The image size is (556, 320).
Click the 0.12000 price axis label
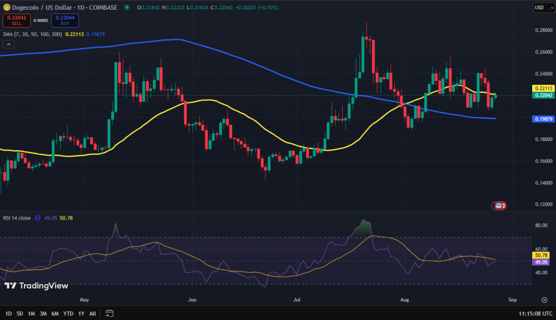tap(544, 204)
